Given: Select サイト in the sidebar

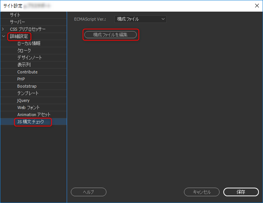Looking at the screenshot, I should [15, 15].
